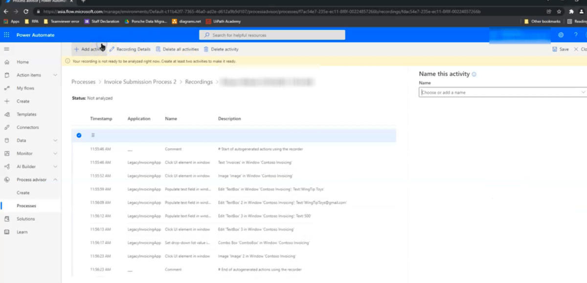This screenshot has width=587, height=283.
Task: Click the Monitor icon in sidebar
Action: tap(7, 153)
